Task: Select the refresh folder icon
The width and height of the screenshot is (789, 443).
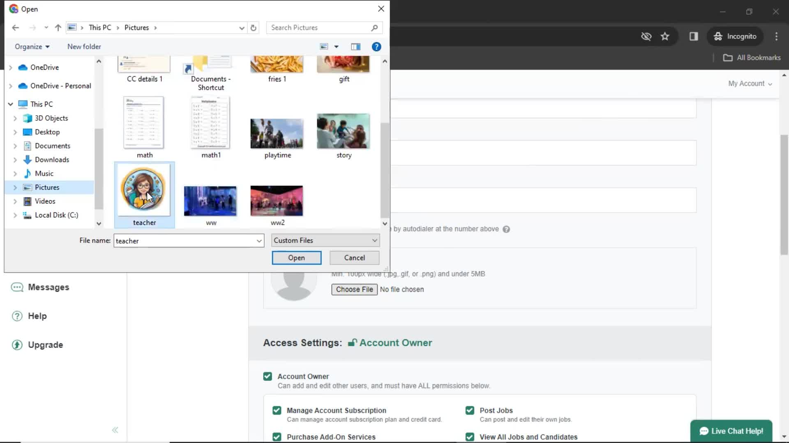Action: [x=254, y=27]
